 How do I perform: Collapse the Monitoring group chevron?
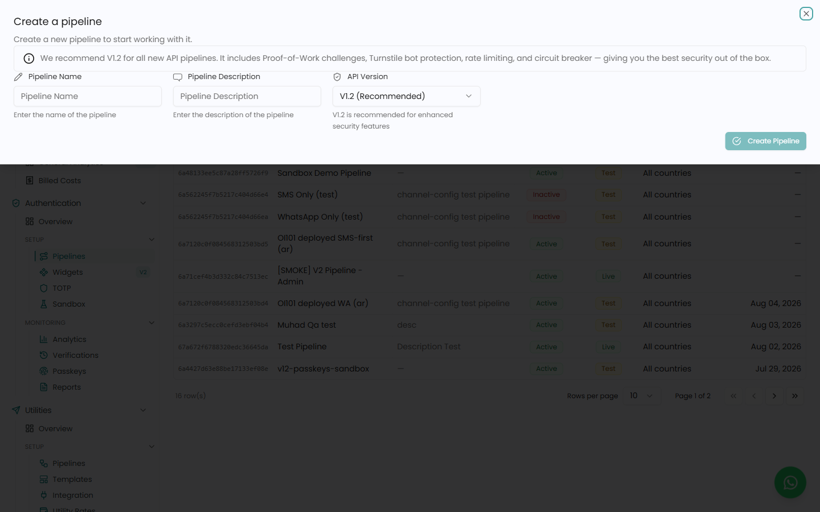[x=151, y=323]
